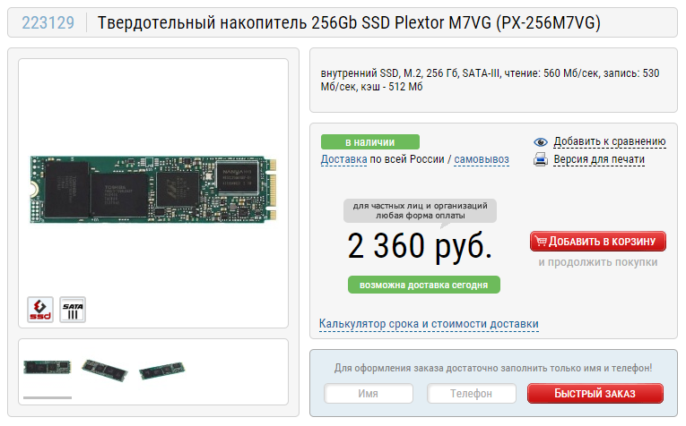Click the cart icon in add-to-cart button
The image size is (686, 426).
pos(541,241)
